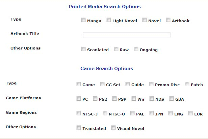
Task: Enable the Light Novel checkbox
Action: (109, 20)
